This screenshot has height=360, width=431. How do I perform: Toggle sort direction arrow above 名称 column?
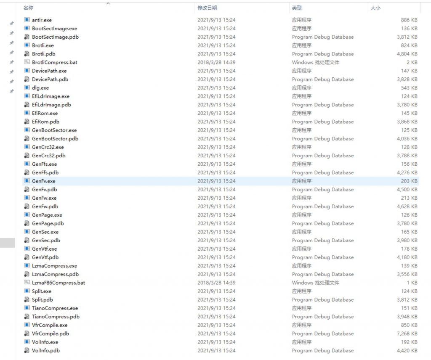[108, 3]
